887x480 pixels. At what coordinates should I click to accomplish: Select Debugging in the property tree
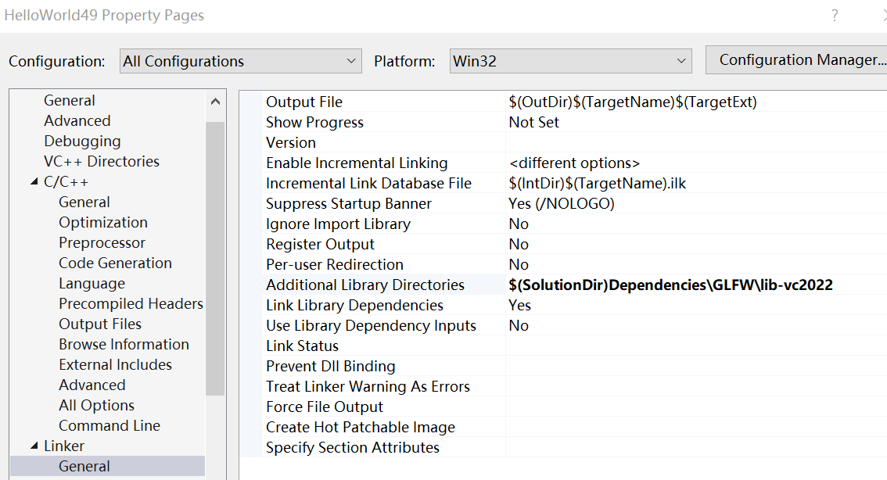point(82,141)
